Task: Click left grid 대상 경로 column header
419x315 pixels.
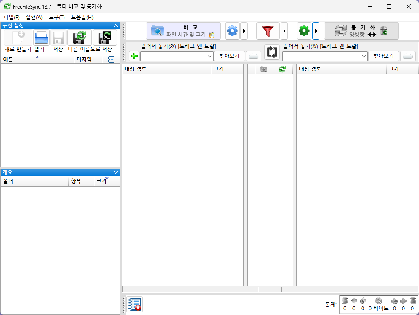Action: [167, 69]
